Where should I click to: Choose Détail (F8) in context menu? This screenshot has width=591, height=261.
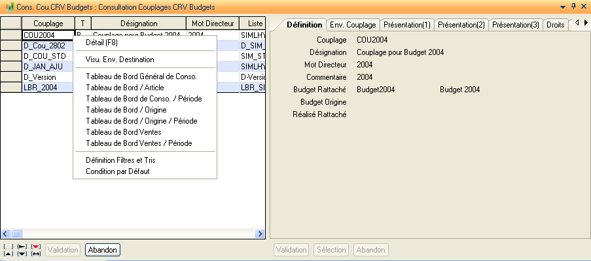point(101,43)
